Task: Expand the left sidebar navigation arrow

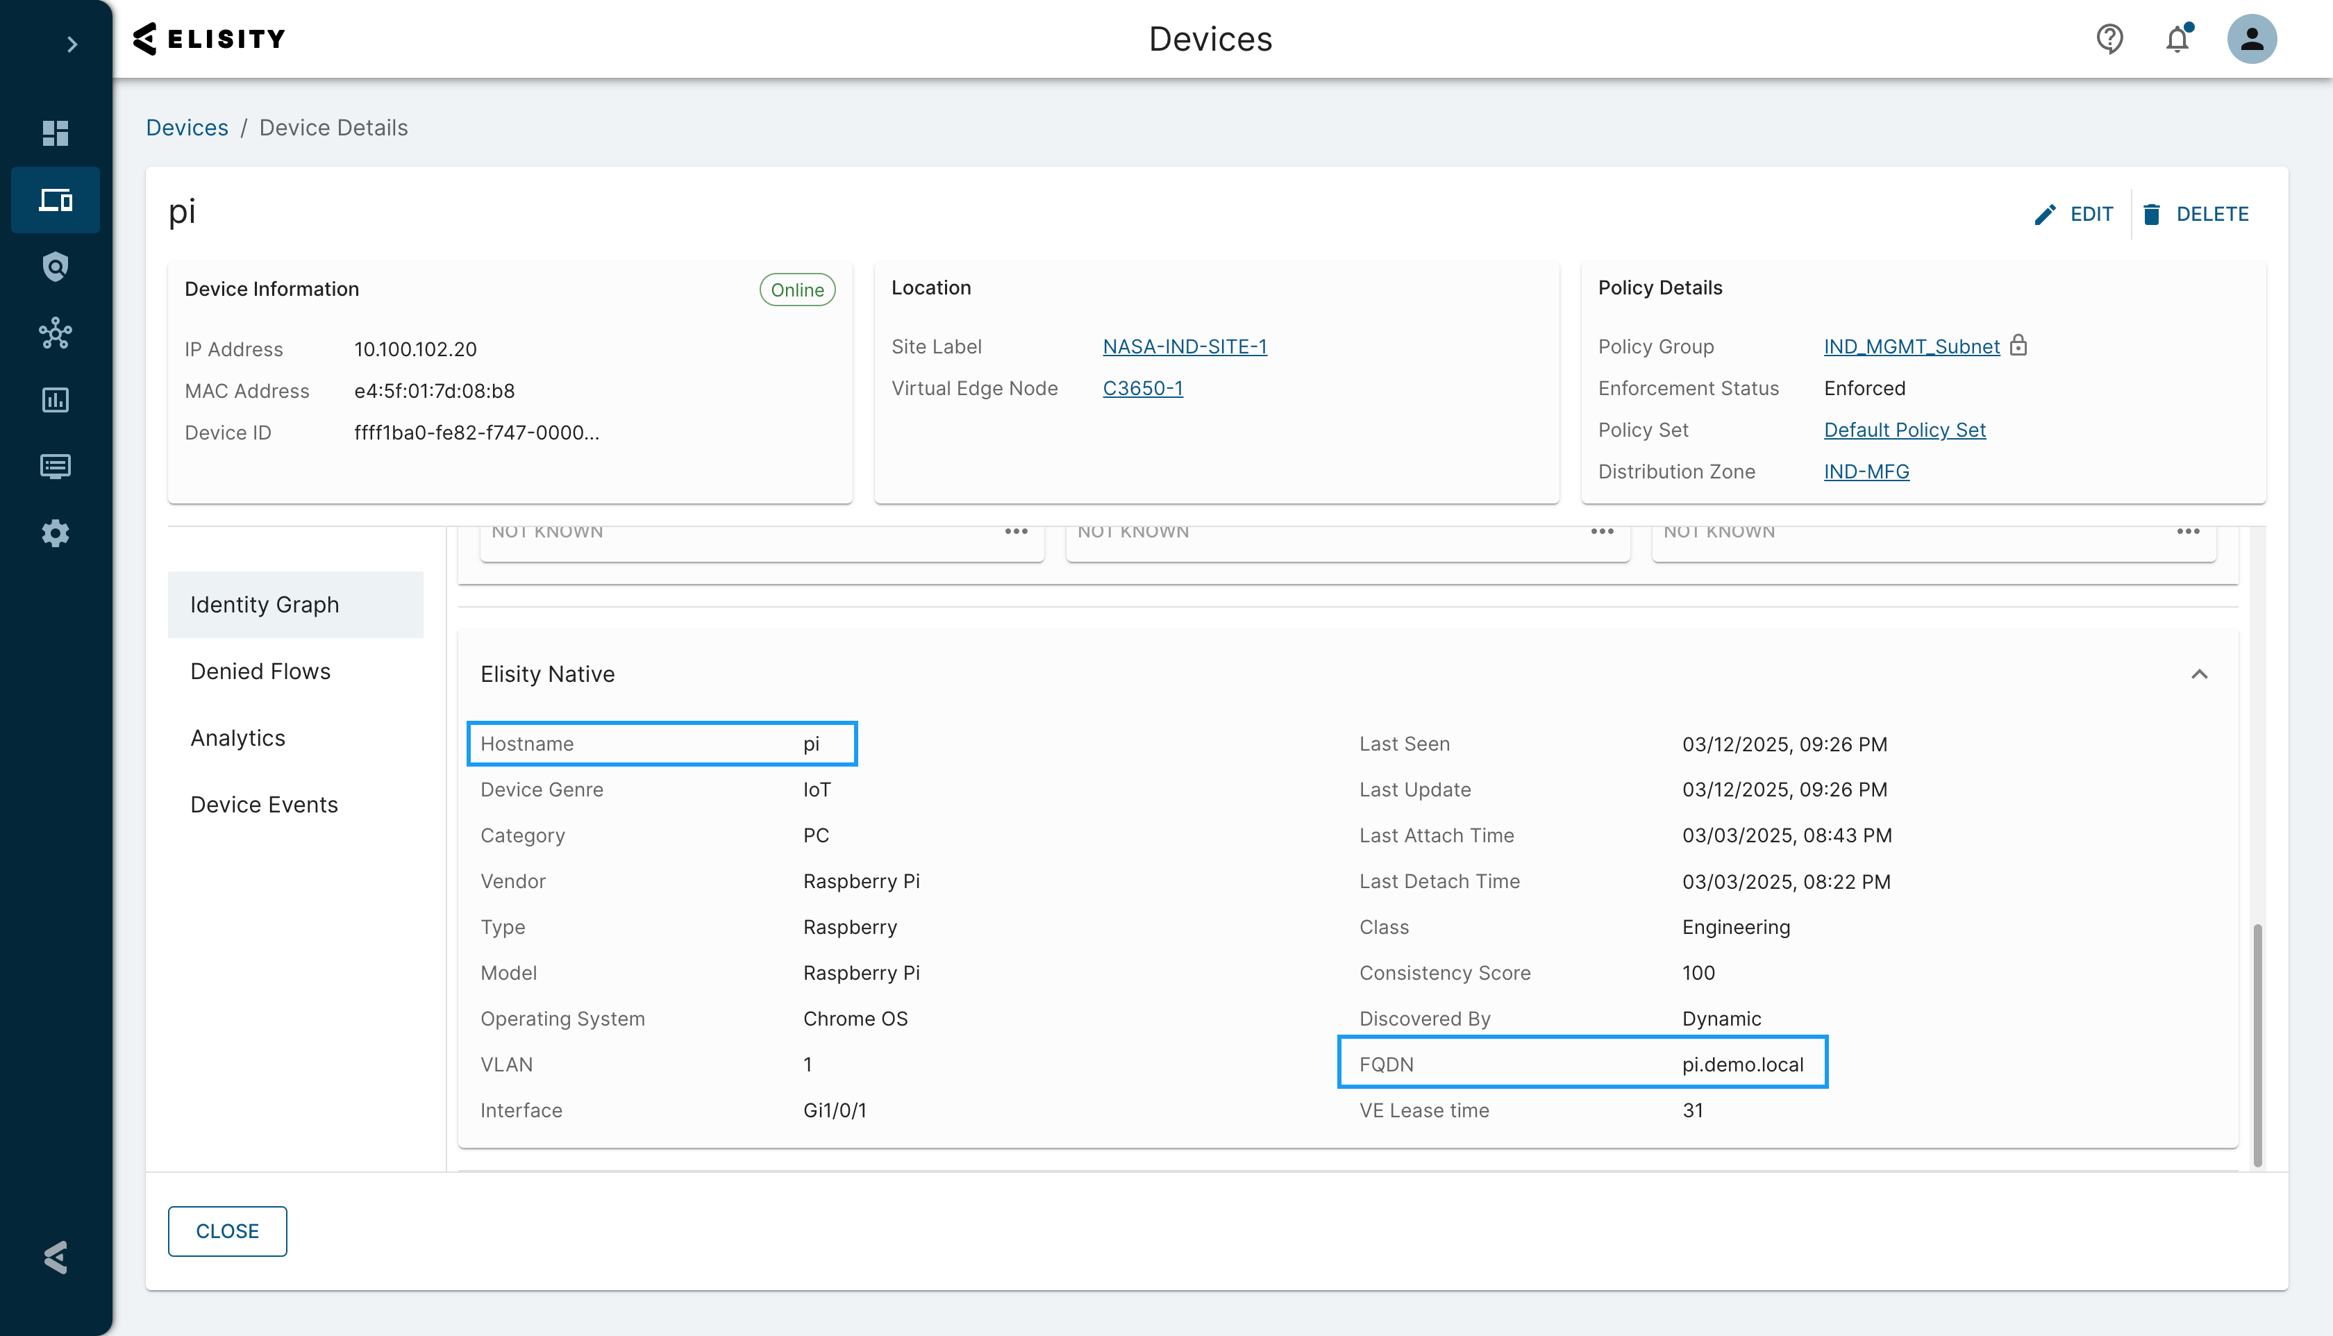Action: pyautogui.click(x=72, y=44)
